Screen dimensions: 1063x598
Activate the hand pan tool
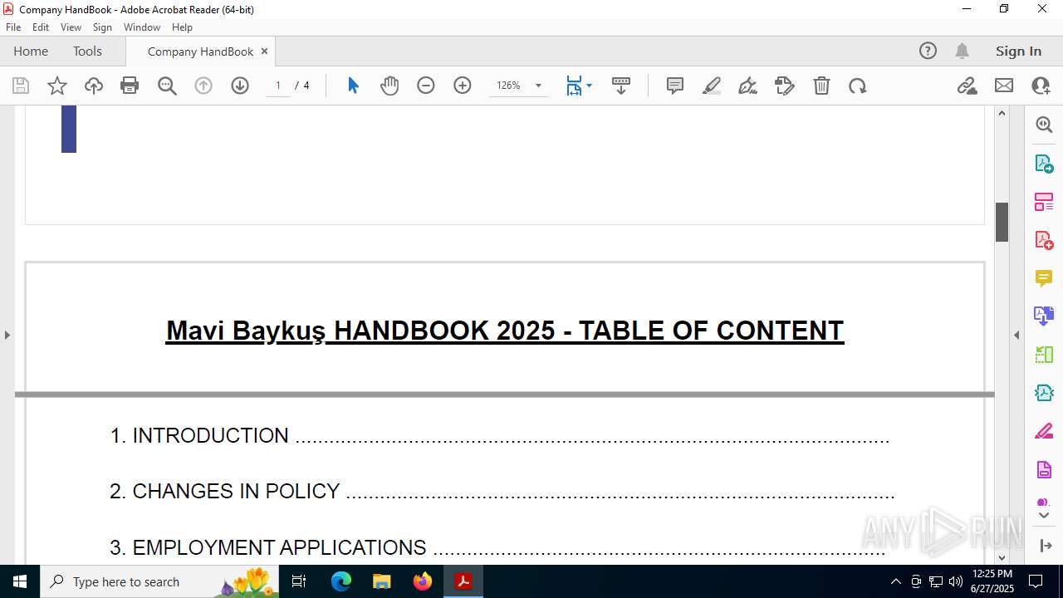(x=389, y=86)
